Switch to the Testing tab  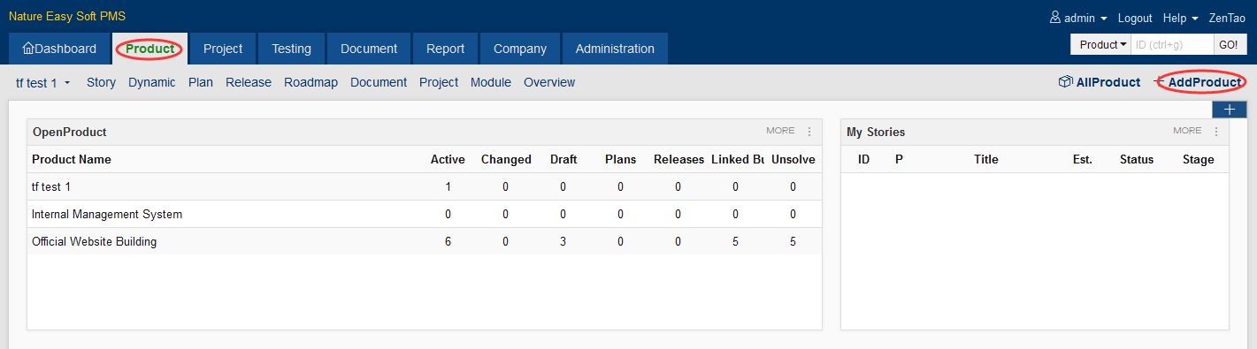pyautogui.click(x=291, y=49)
